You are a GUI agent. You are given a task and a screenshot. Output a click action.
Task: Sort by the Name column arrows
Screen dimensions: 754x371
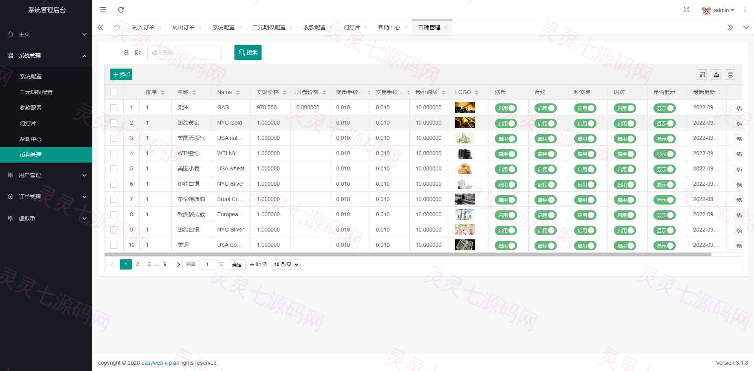click(x=238, y=92)
